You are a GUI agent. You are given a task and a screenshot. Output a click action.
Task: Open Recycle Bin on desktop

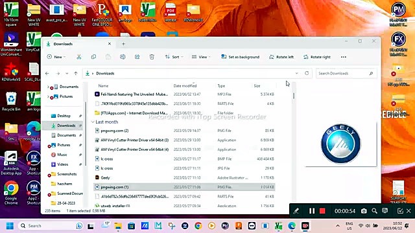[x=11, y=102]
